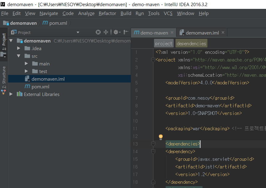Collapse the demomaven root node
Screen dimensions: 266x188
[x=11, y=41]
